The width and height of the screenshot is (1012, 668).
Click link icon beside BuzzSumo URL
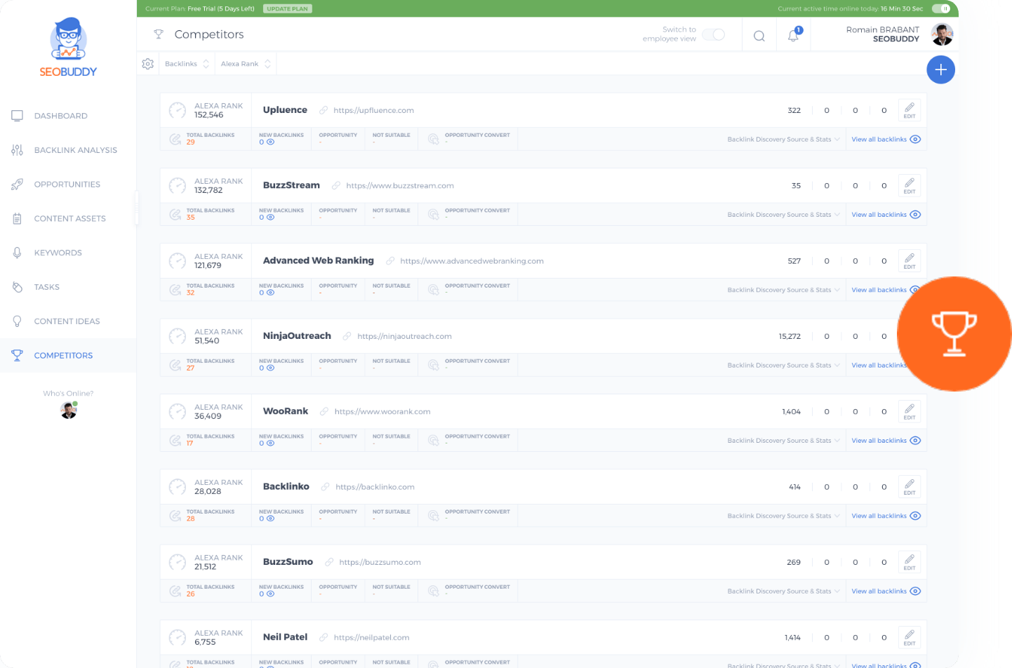point(328,562)
